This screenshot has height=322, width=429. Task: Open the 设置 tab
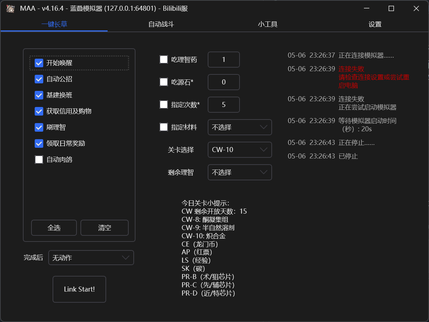(x=375, y=24)
